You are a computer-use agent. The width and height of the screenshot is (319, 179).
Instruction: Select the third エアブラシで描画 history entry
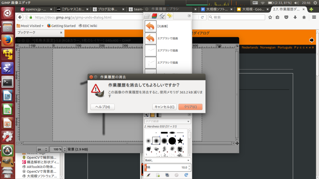[168, 63]
